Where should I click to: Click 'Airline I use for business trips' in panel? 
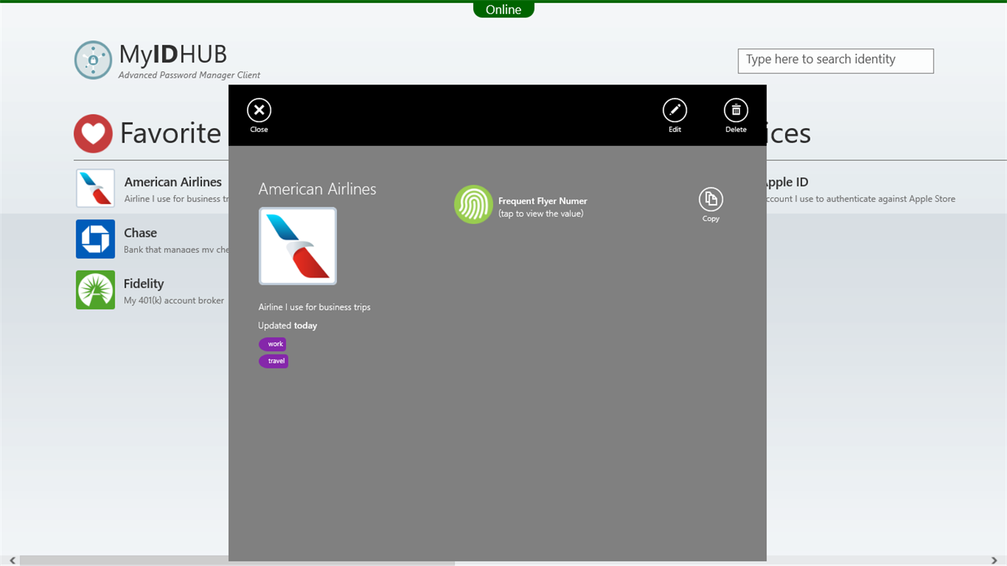[x=315, y=307]
